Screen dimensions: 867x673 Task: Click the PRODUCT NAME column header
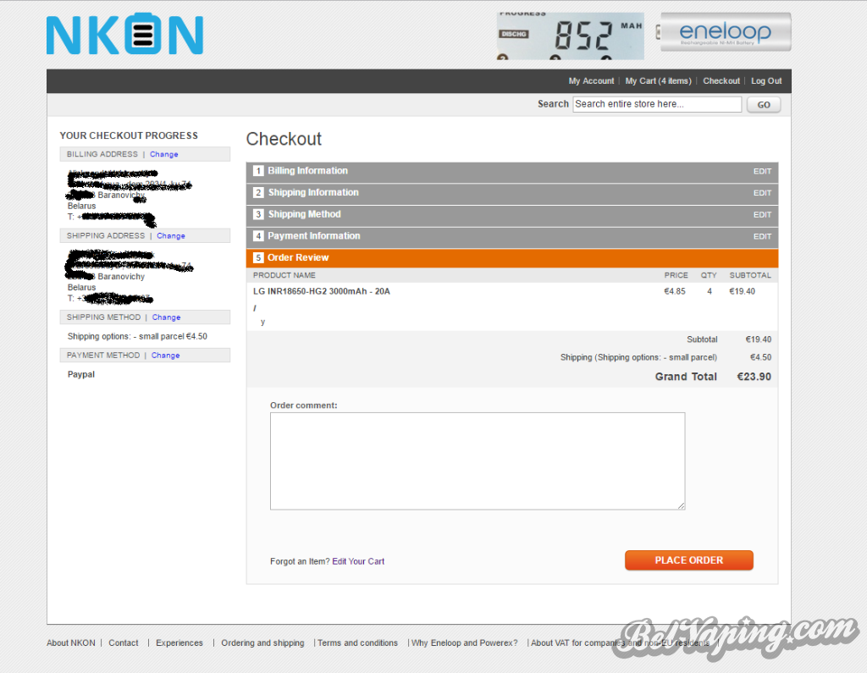[x=284, y=275]
